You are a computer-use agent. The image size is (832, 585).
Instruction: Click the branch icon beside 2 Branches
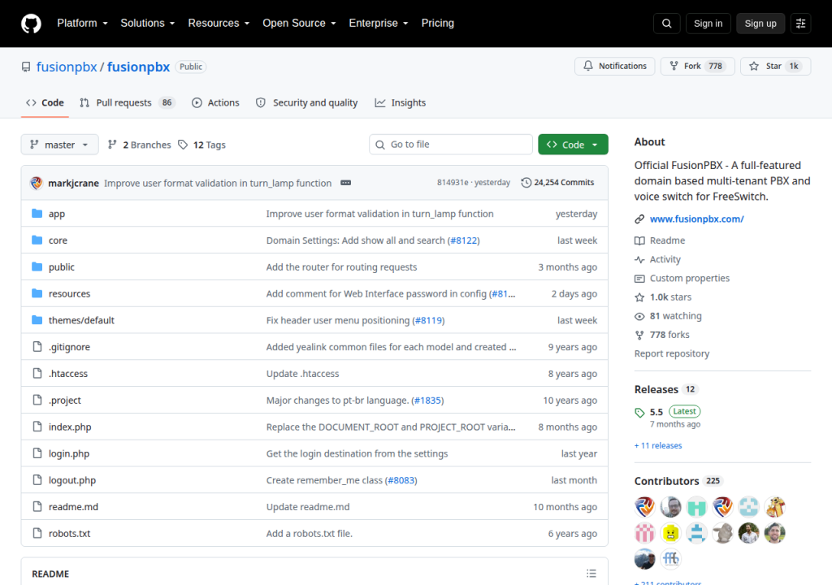[112, 145]
